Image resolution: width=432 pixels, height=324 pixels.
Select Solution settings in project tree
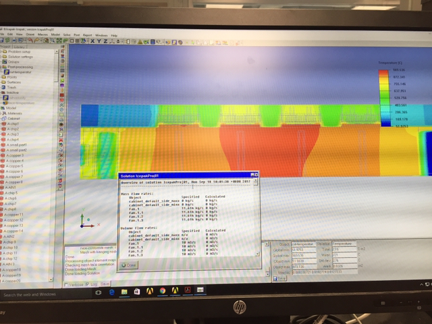20,57
